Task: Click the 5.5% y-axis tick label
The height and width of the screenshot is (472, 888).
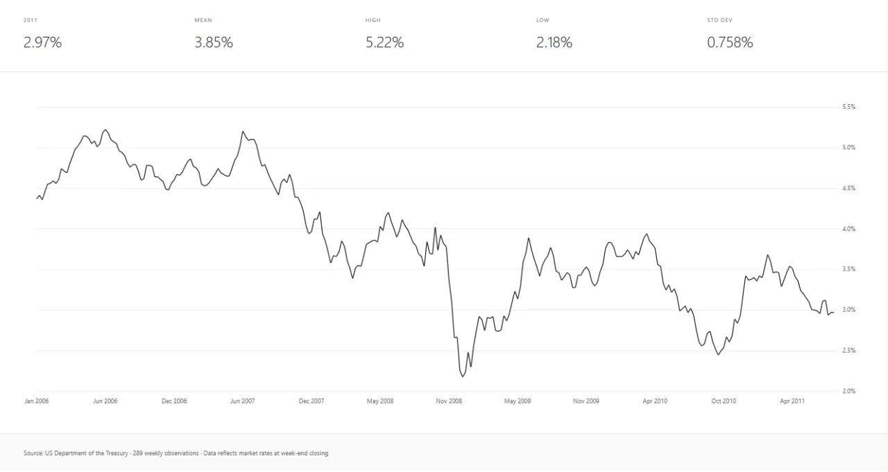Action: (x=848, y=107)
